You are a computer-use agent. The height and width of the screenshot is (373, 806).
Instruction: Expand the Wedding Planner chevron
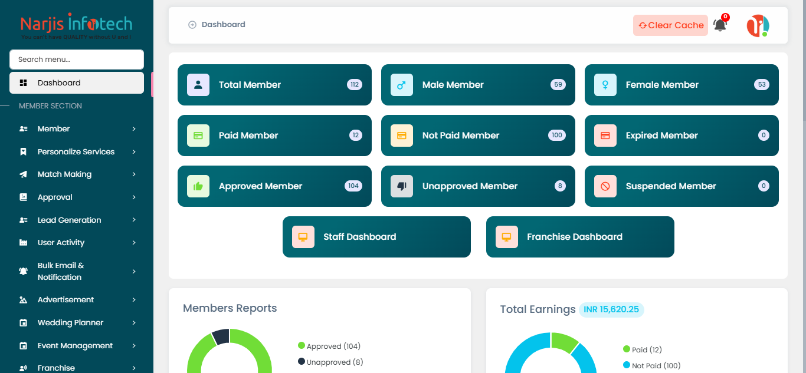pos(134,323)
